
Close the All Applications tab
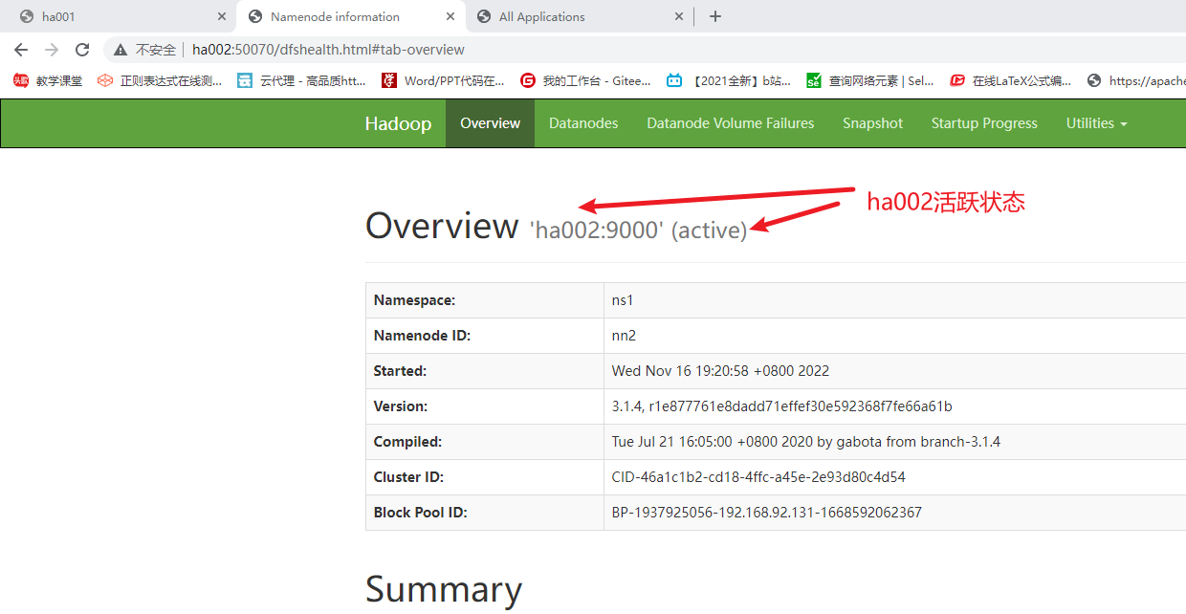[678, 16]
